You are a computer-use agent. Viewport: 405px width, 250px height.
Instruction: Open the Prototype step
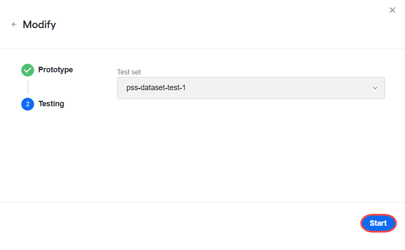coord(55,70)
